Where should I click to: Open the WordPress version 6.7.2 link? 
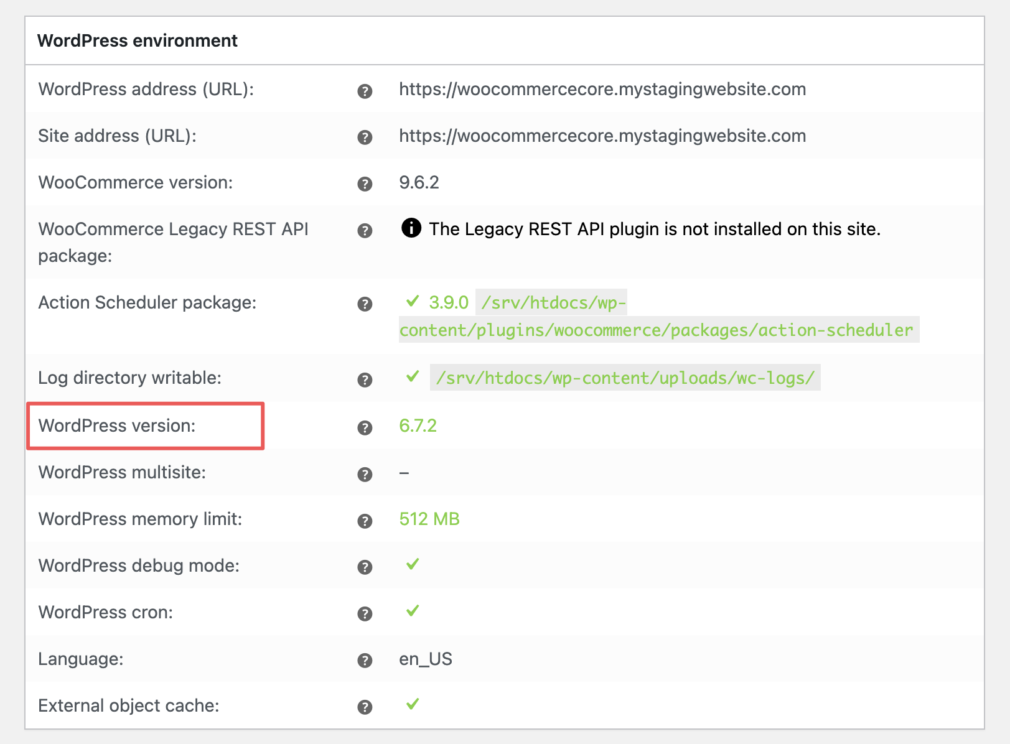pyautogui.click(x=418, y=426)
